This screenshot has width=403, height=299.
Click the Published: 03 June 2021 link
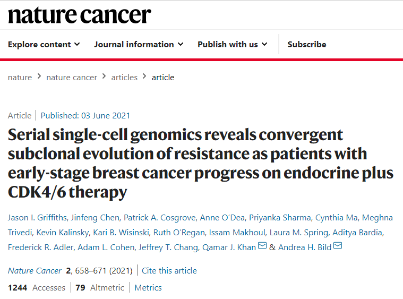pyautogui.click(x=85, y=116)
